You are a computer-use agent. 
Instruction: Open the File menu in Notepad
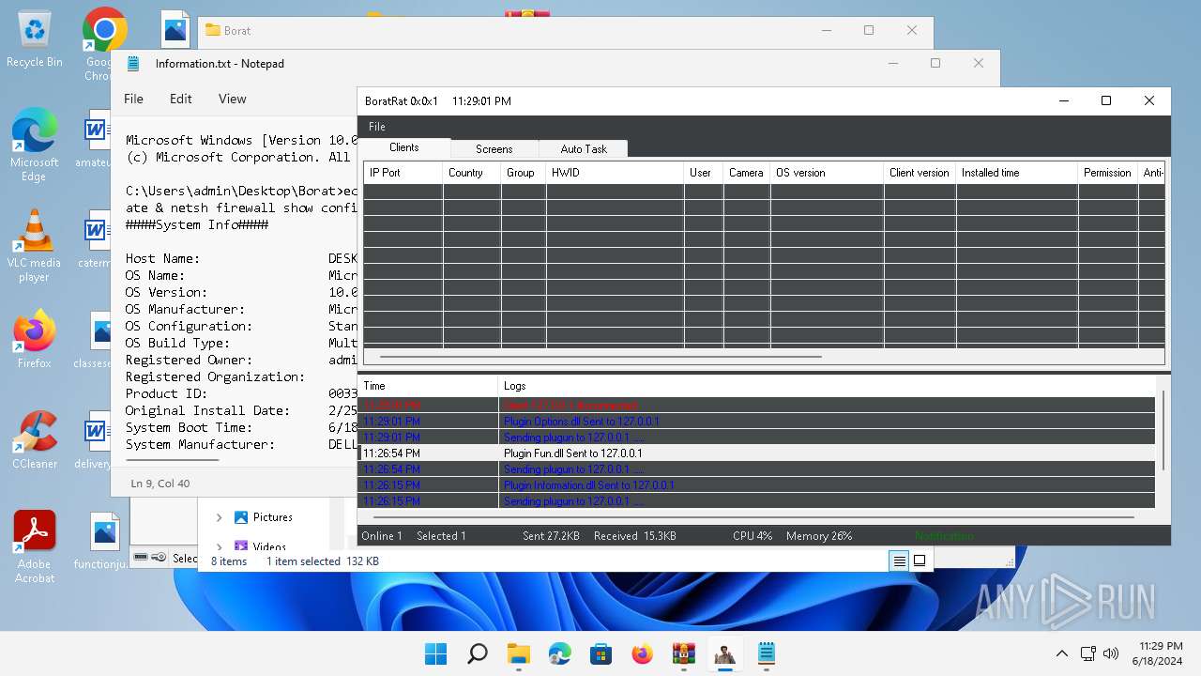tap(134, 99)
